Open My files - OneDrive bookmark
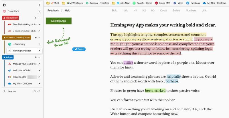 coord(214,3)
